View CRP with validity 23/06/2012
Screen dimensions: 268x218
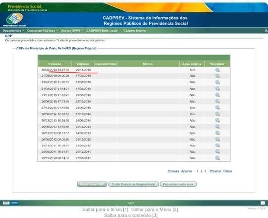pyautogui.click(x=217, y=145)
